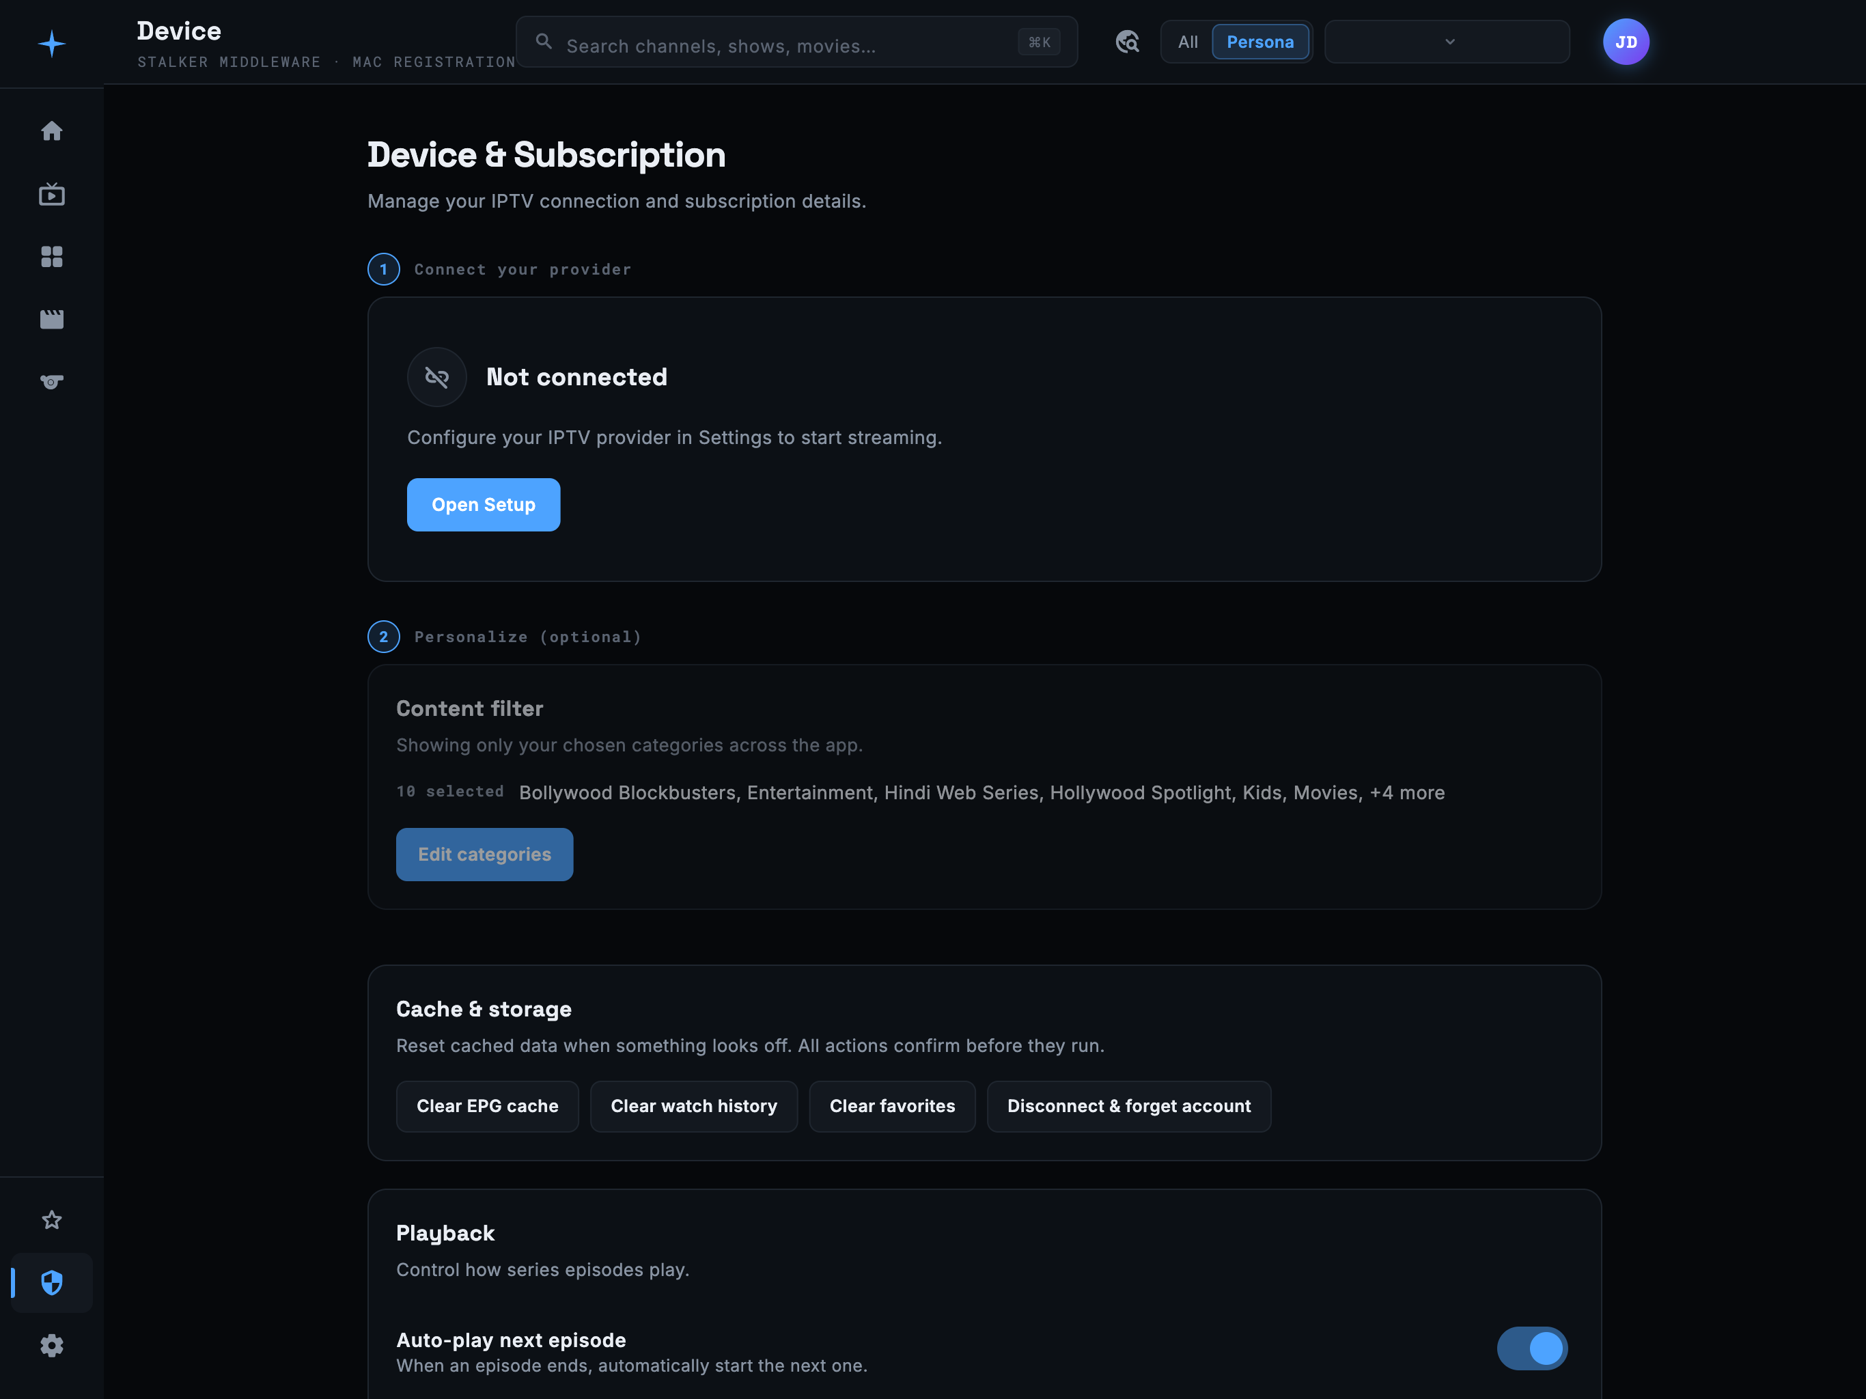Select the Persona filter option
The height and width of the screenshot is (1399, 1866).
pos(1259,42)
